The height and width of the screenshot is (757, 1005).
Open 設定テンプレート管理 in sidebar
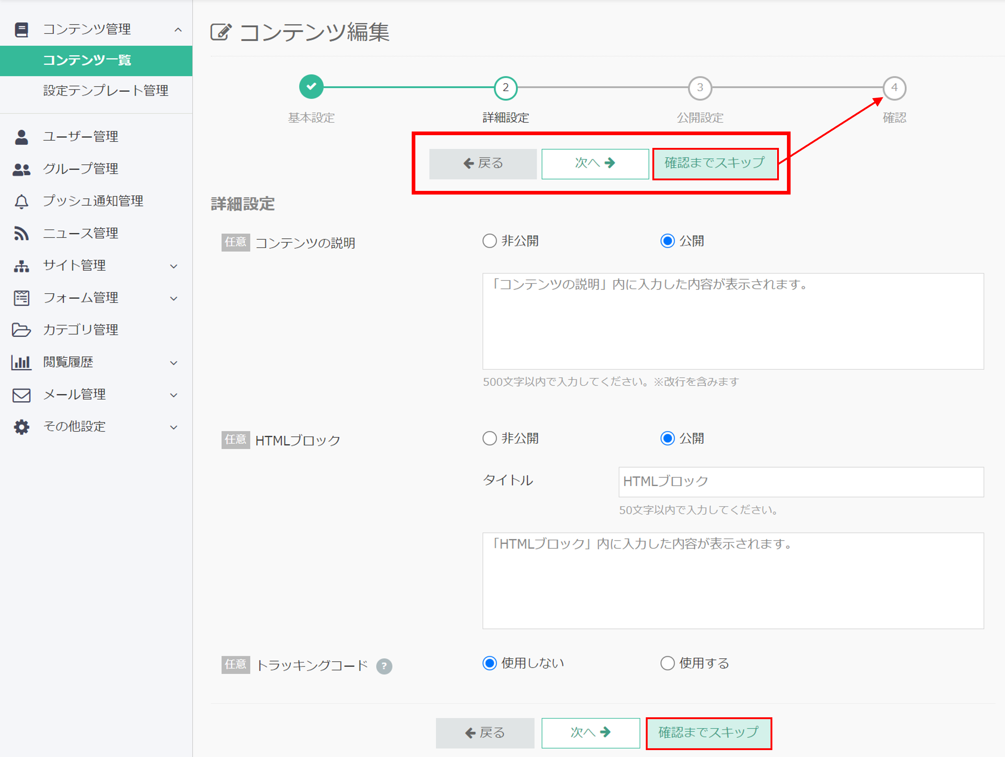point(105,91)
